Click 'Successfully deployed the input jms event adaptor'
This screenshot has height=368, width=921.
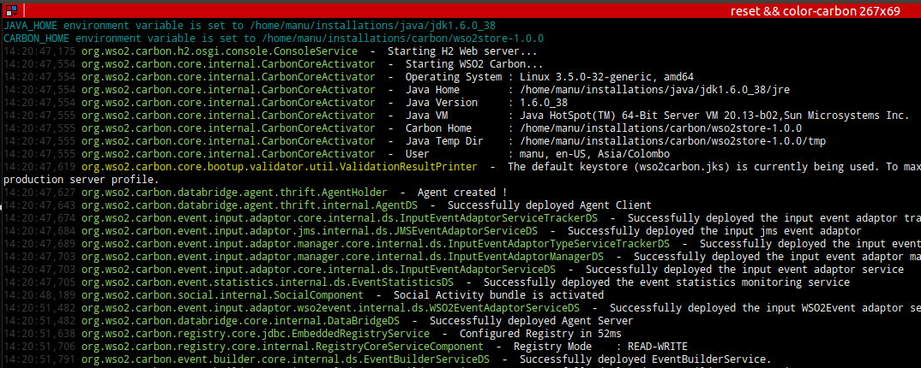click(714, 231)
